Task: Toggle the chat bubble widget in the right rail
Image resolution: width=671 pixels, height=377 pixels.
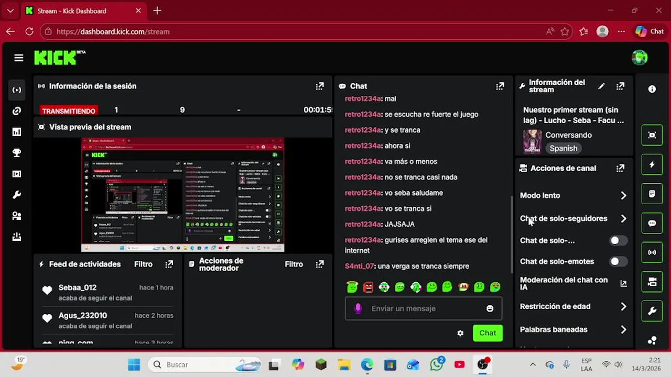Action: pos(652,223)
